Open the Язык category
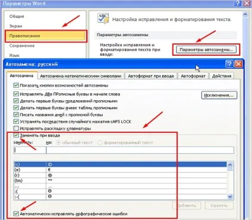 point(14,55)
